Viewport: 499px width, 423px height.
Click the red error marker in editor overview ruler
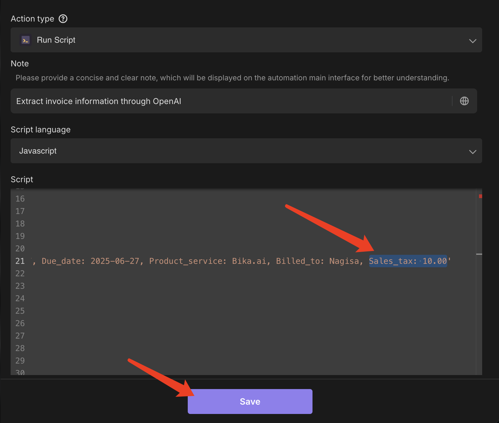(481, 196)
